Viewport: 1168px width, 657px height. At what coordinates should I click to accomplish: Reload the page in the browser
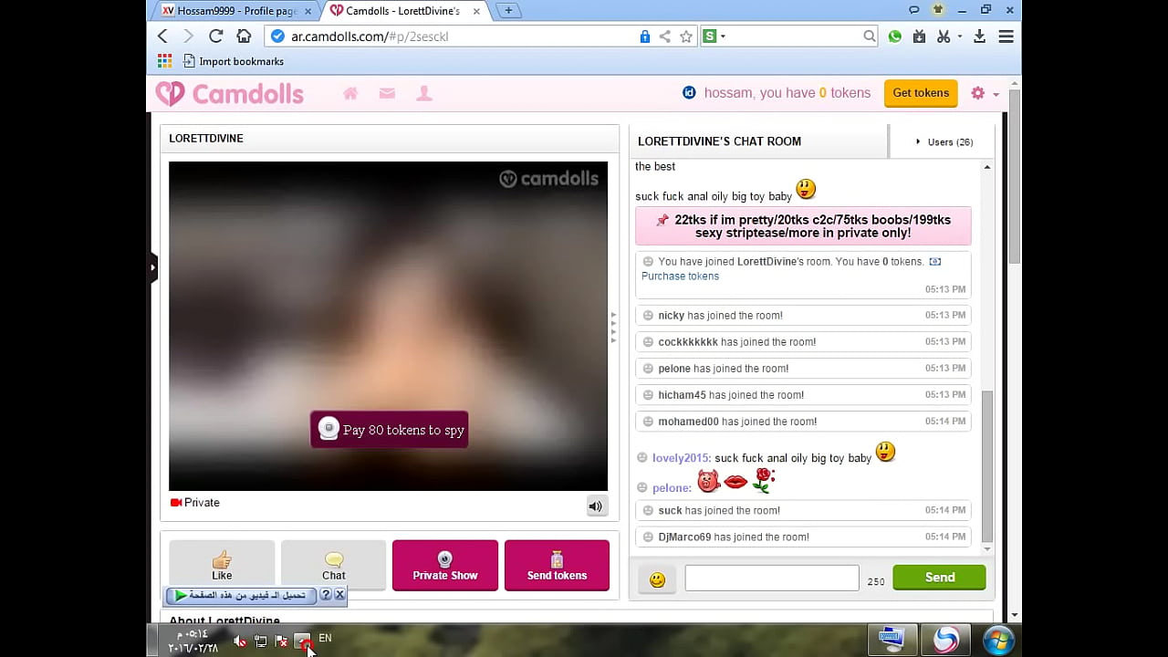215,36
